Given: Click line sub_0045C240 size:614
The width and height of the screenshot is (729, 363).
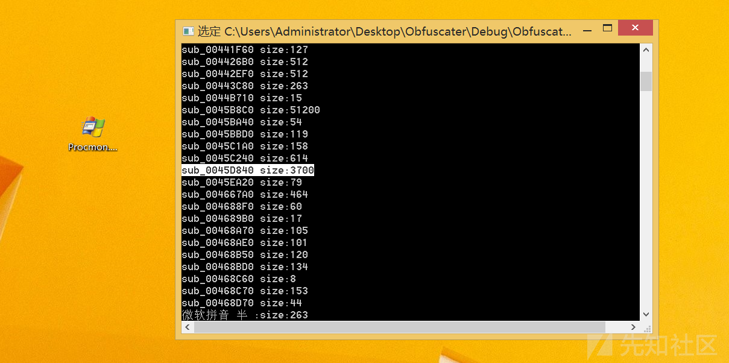Looking at the screenshot, I should coord(245,158).
